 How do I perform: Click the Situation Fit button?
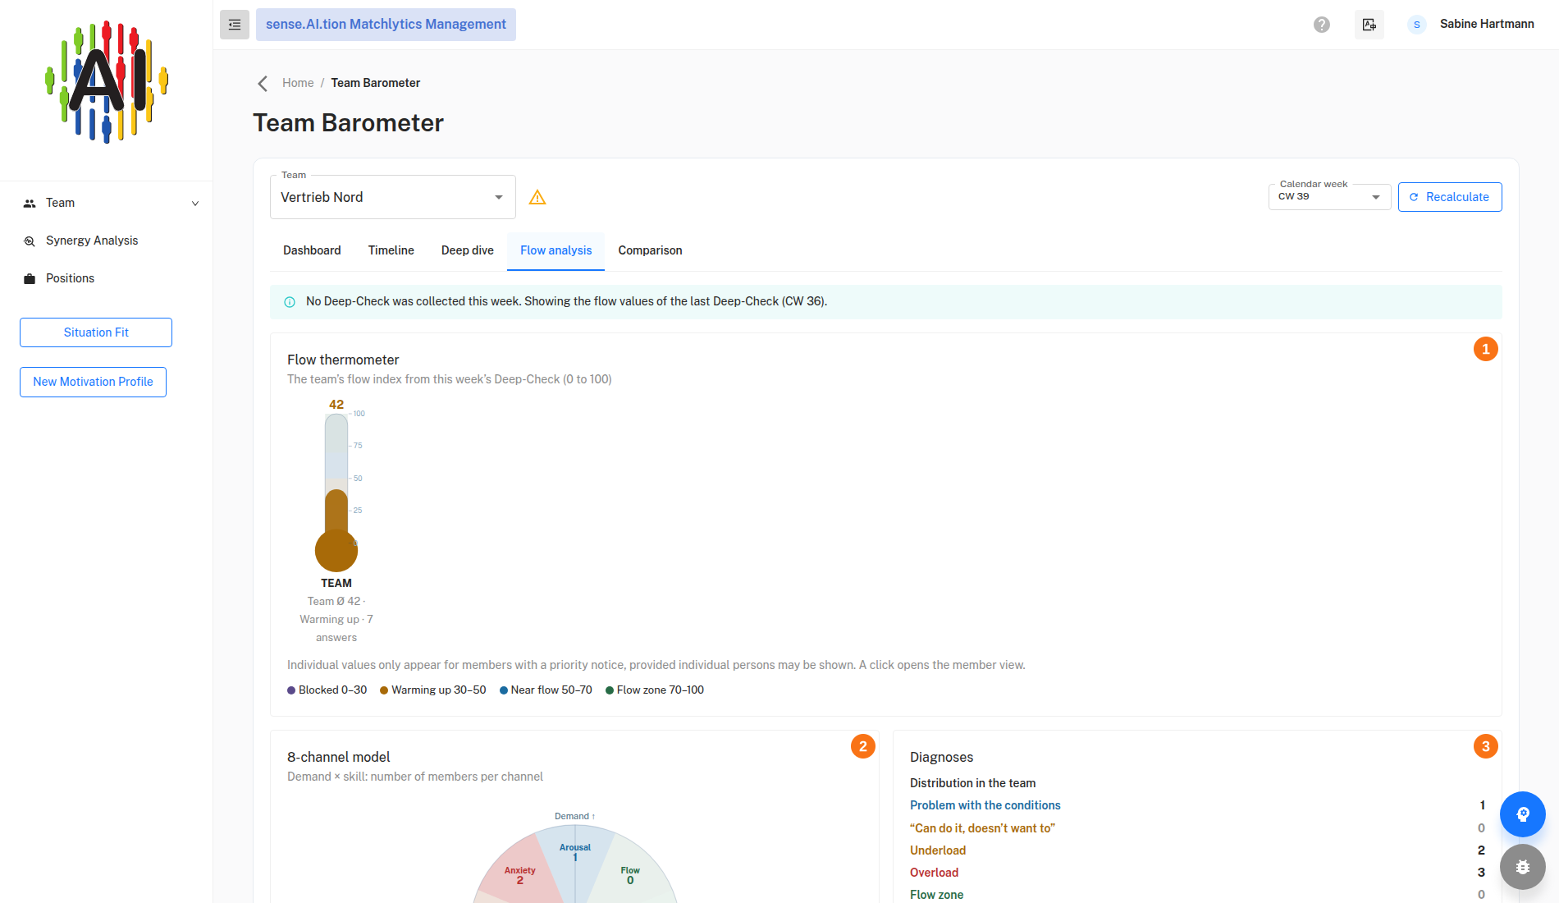tap(96, 332)
